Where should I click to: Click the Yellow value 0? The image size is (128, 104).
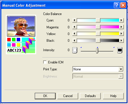(x=68, y=34)
